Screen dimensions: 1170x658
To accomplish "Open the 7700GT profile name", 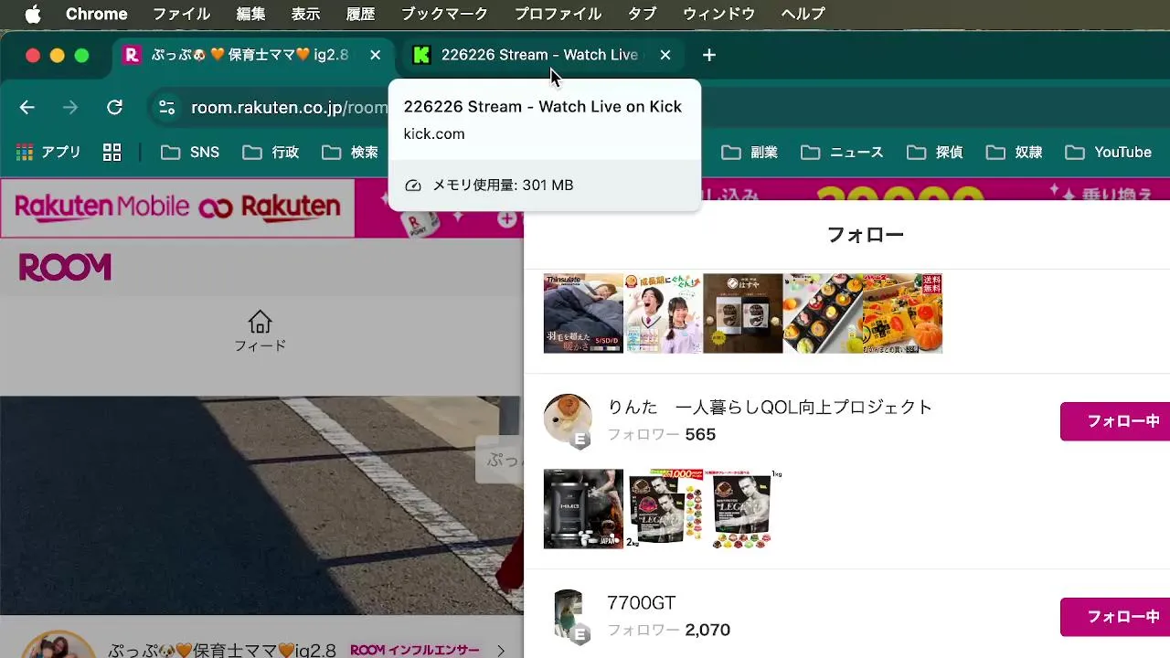I will 642,603.
